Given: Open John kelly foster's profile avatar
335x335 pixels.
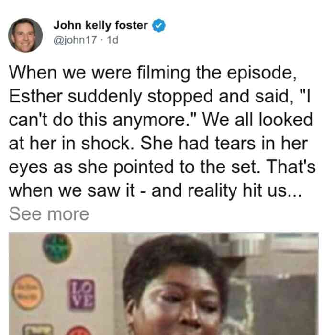Looking at the screenshot, I should (x=25, y=35).
